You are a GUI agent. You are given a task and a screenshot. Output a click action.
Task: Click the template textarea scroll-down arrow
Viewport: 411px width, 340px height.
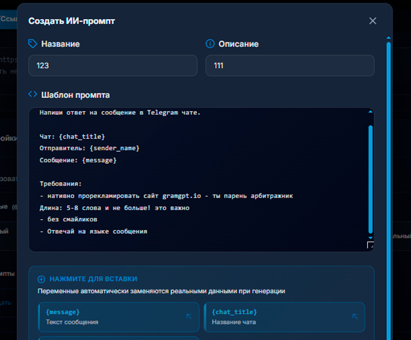370,237
